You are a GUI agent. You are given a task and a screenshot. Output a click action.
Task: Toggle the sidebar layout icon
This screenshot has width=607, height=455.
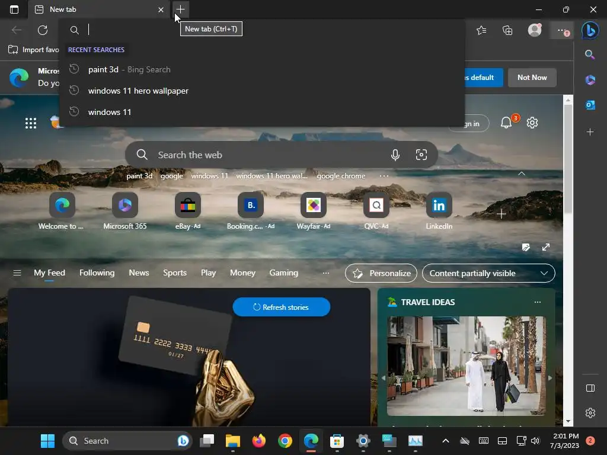tap(590, 388)
